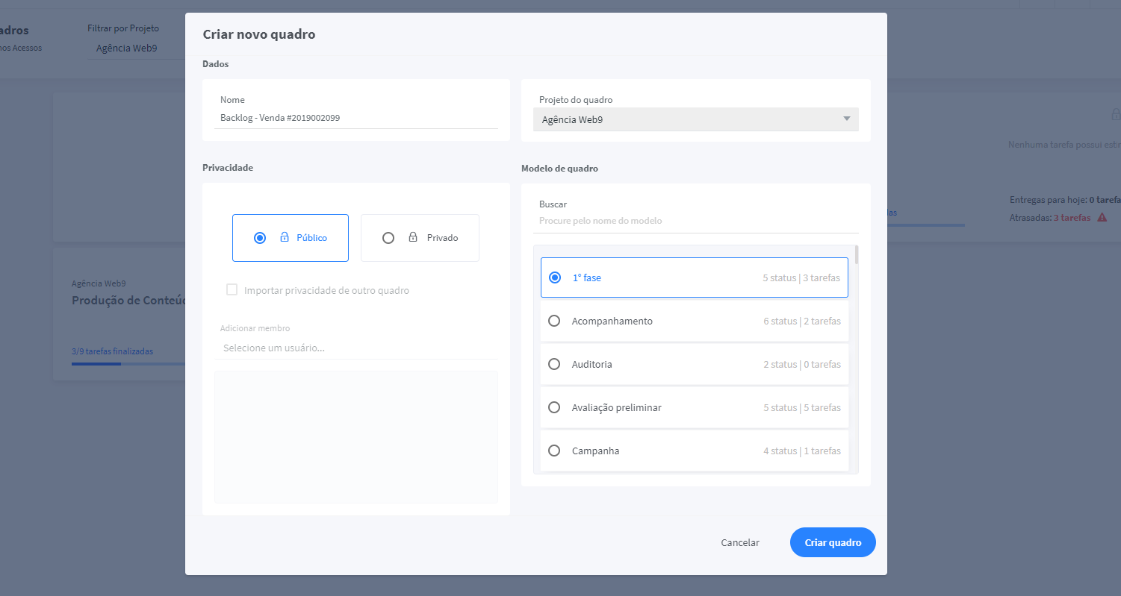
Task: Click '6 status | 2 tarefas' text
Action: click(802, 321)
